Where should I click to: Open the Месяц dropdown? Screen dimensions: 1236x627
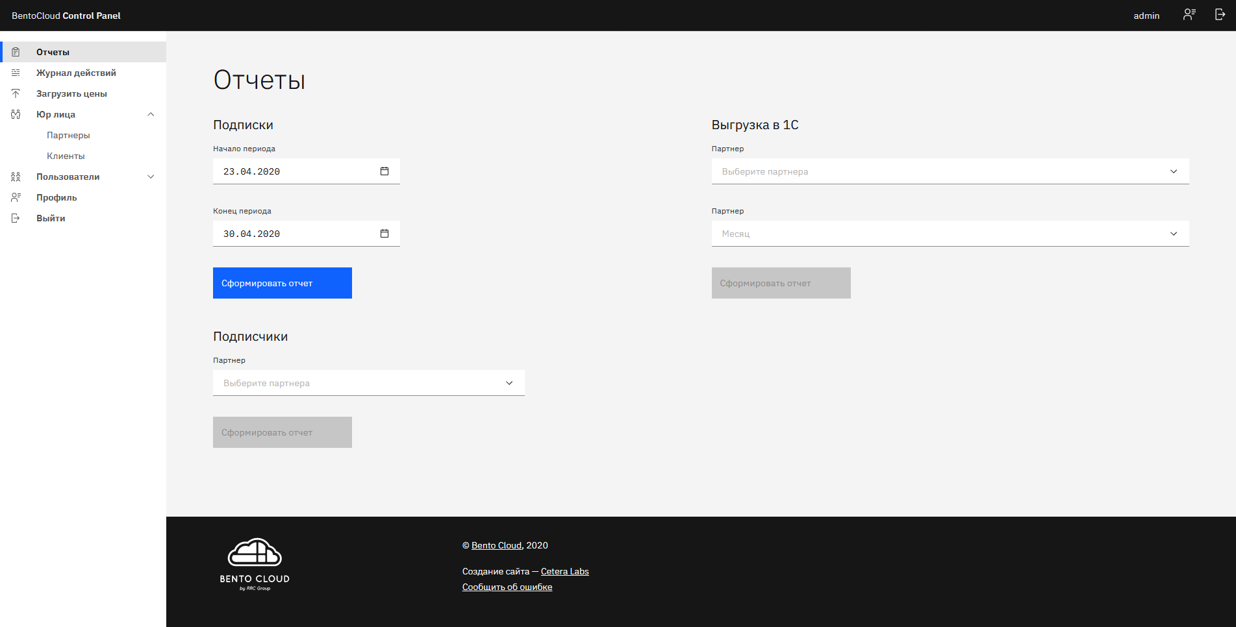(x=950, y=234)
